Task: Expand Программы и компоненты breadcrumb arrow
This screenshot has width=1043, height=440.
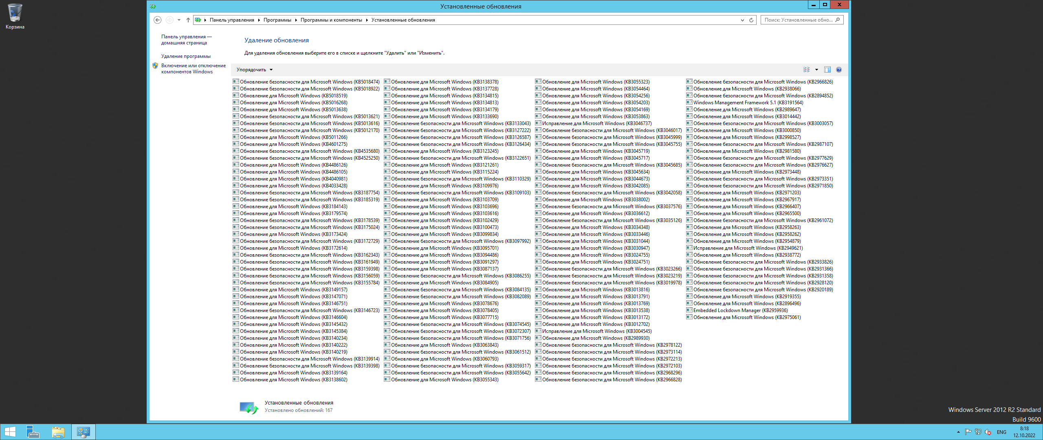Action: point(367,20)
